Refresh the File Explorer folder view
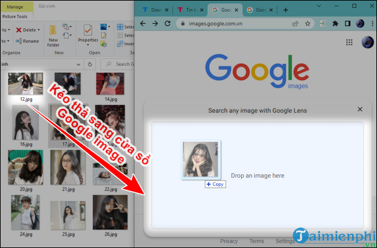 90,65
